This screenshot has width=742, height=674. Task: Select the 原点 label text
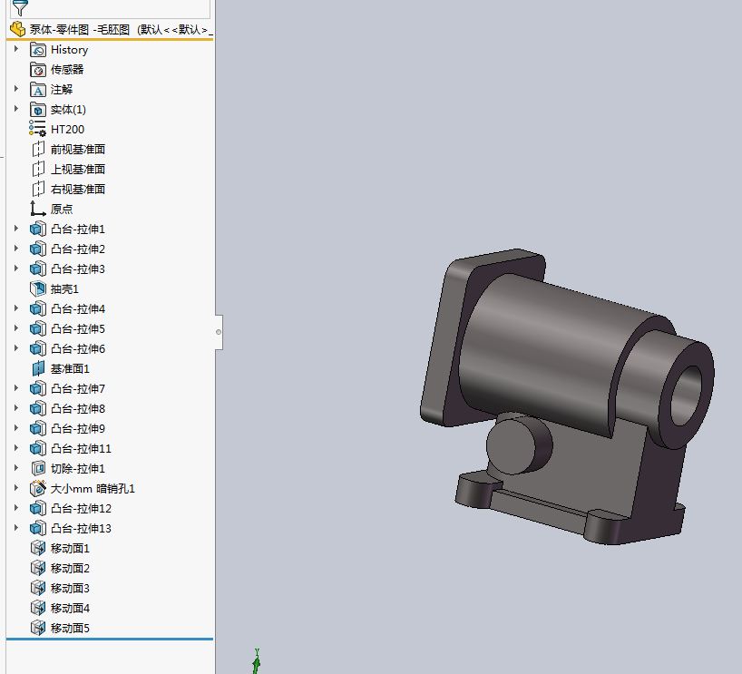pos(62,209)
